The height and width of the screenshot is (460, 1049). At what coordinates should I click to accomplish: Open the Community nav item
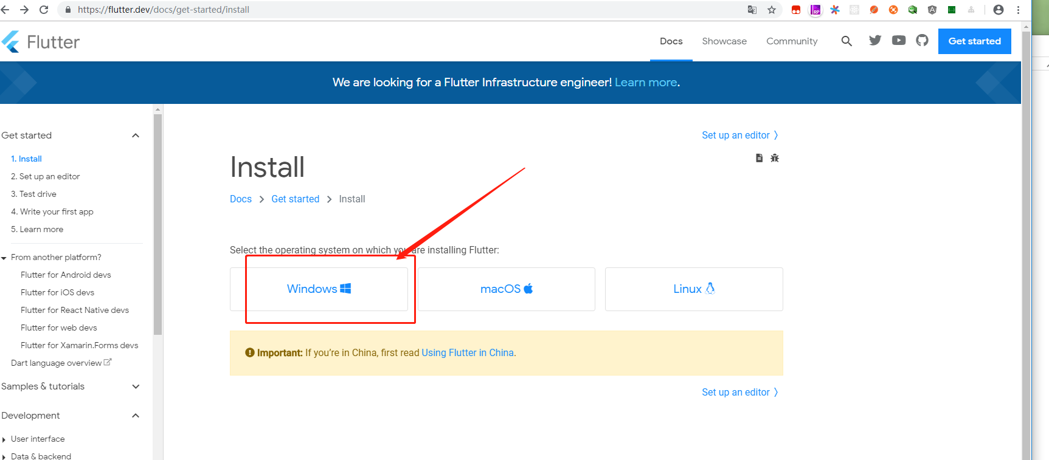(792, 41)
